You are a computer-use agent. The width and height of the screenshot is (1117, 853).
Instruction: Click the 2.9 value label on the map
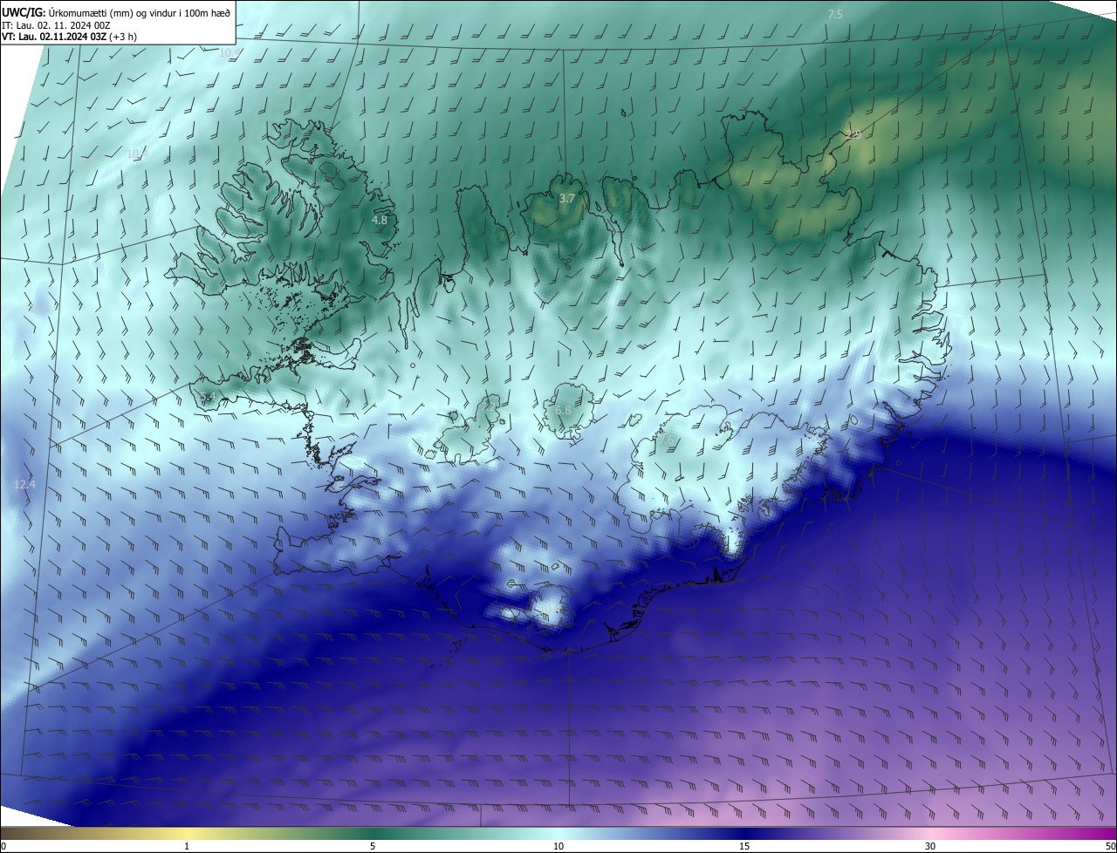[853, 134]
